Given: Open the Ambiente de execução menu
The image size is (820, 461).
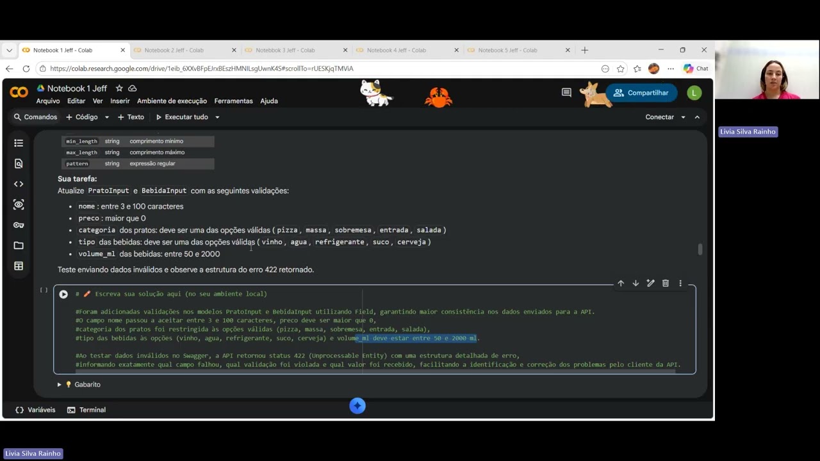Looking at the screenshot, I should pos(172,101).
